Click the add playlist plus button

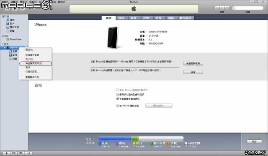click(7, 153)
